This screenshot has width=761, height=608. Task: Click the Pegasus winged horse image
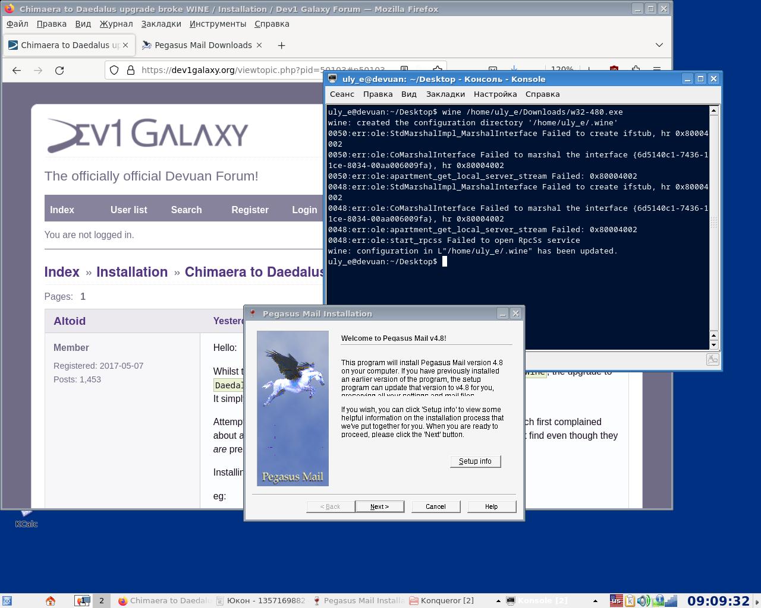click(x=293, y=408)
